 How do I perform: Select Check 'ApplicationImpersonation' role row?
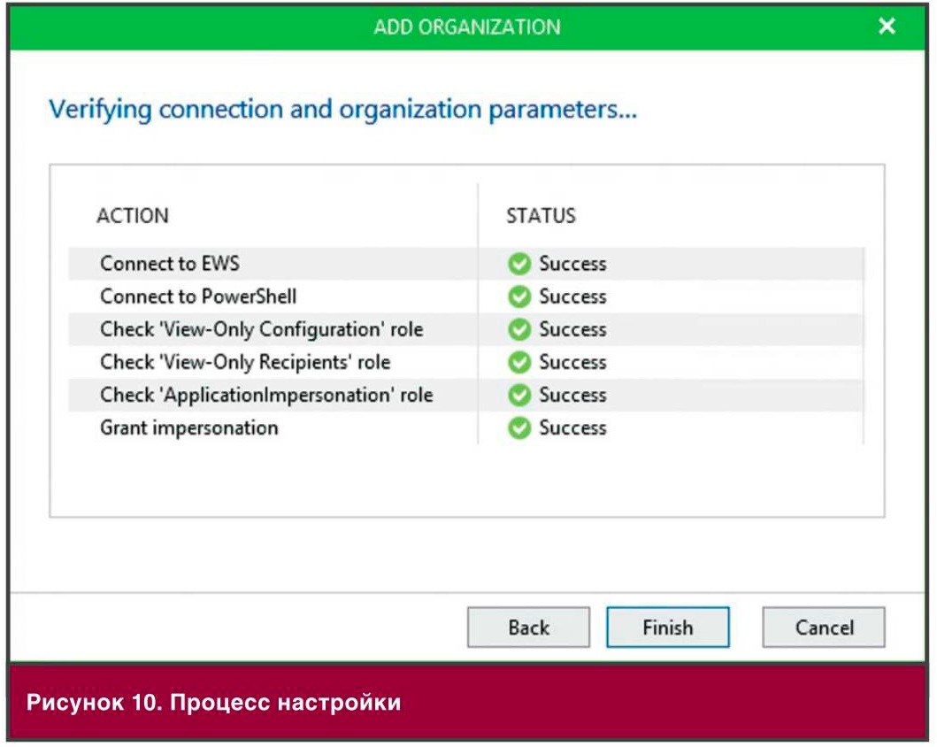[x=466, y=395]
